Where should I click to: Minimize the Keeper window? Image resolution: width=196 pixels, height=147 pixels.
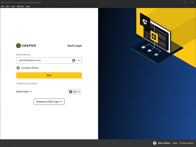click(178, 2)
